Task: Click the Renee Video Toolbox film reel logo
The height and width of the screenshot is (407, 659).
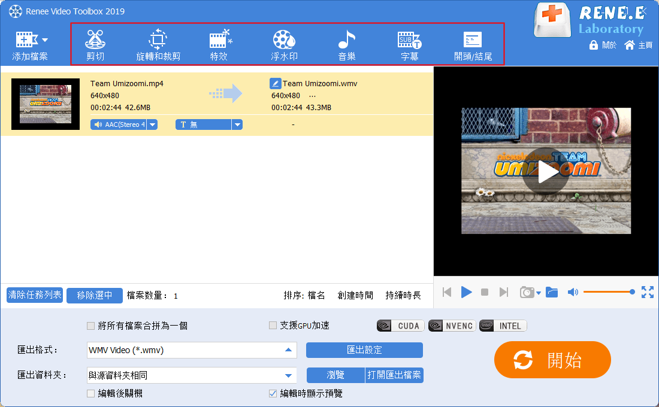Action: (16, 11)
